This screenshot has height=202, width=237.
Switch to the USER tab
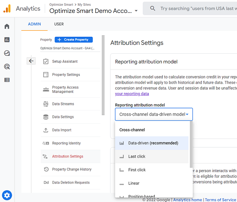(x=59, y=24)
